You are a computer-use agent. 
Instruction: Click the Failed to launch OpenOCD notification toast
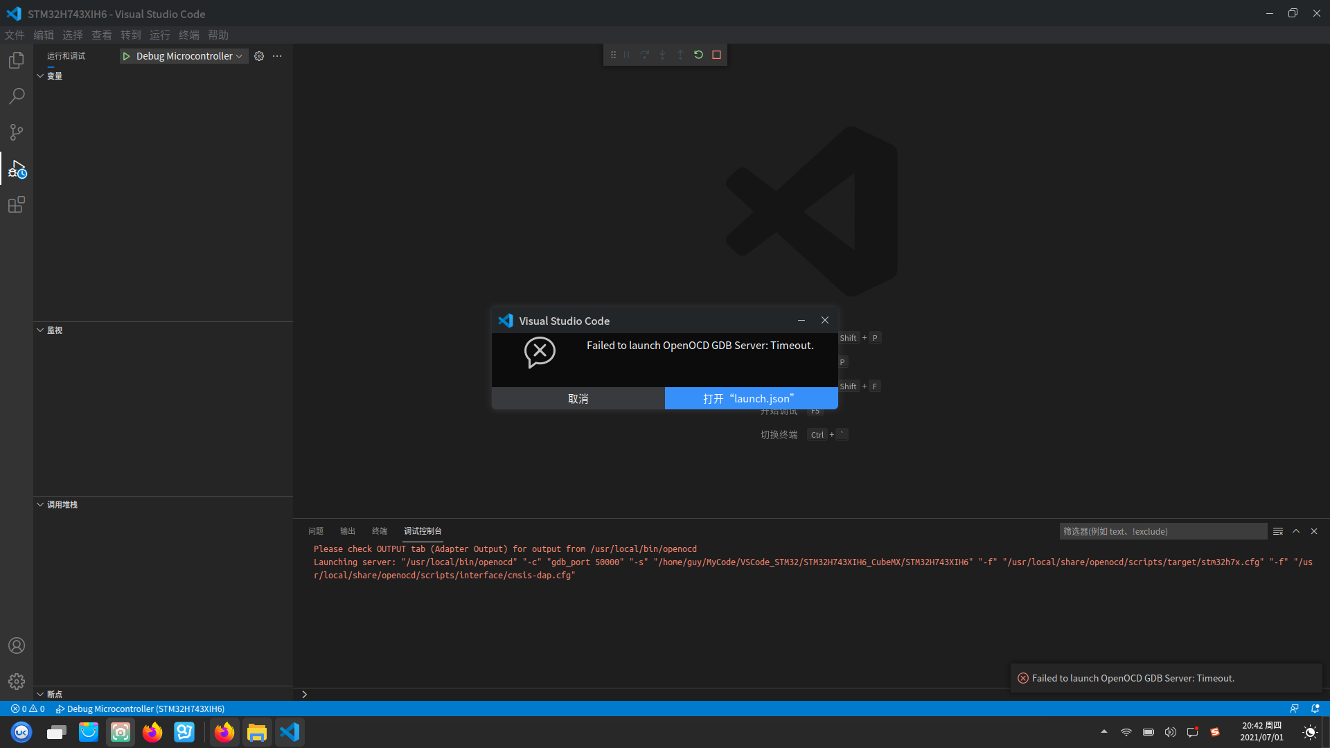coord(1167,678)
